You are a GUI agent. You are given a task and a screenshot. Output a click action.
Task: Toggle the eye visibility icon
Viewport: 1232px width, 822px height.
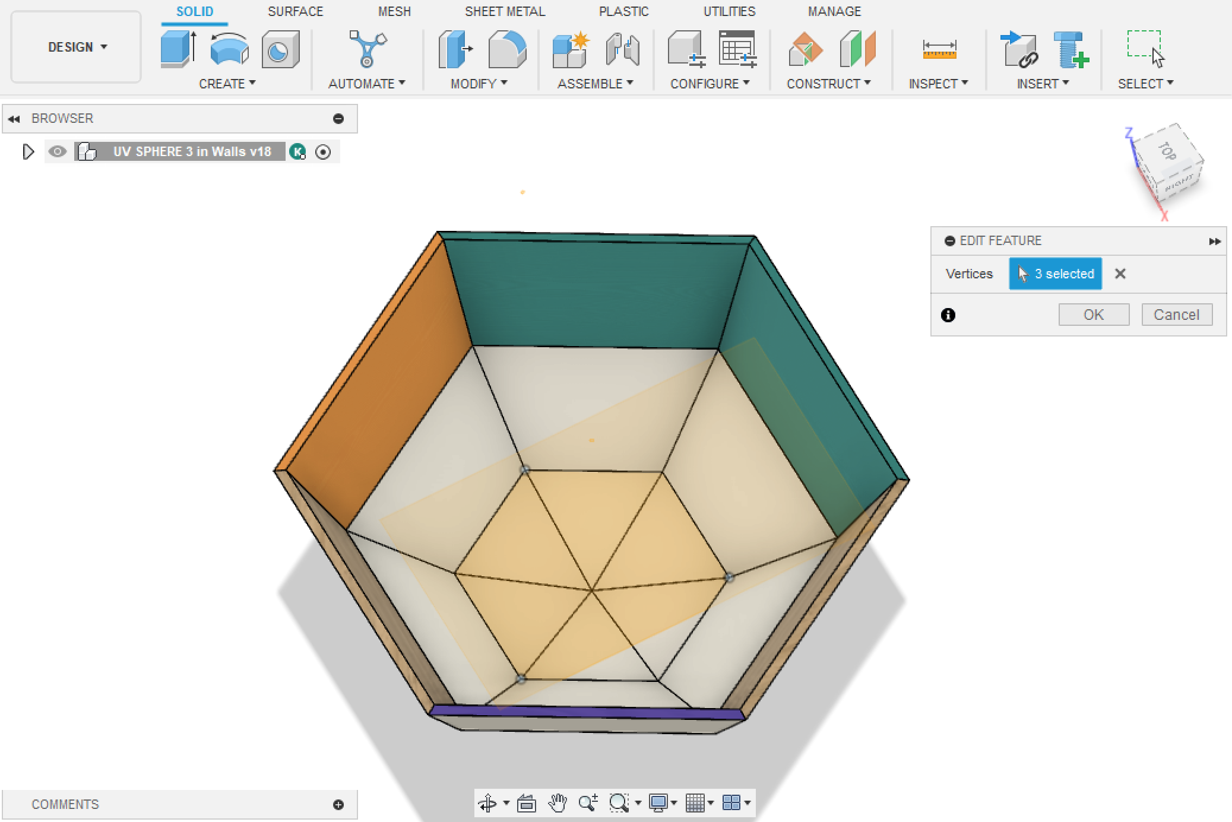[x=58, y=151]
